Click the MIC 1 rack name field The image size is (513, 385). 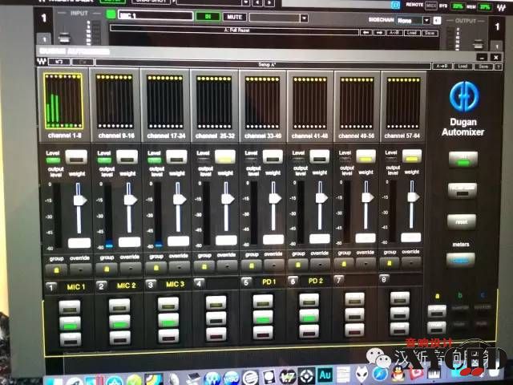click(x=155, y=15)
